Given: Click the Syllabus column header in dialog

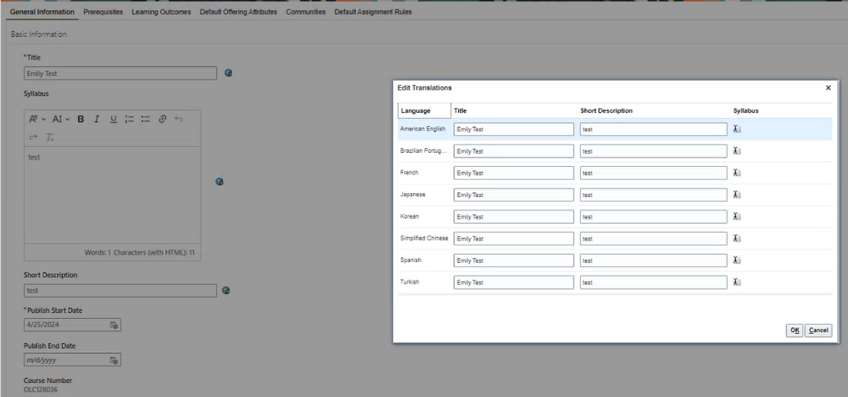Looking at the screenshot, I should 746,110.
